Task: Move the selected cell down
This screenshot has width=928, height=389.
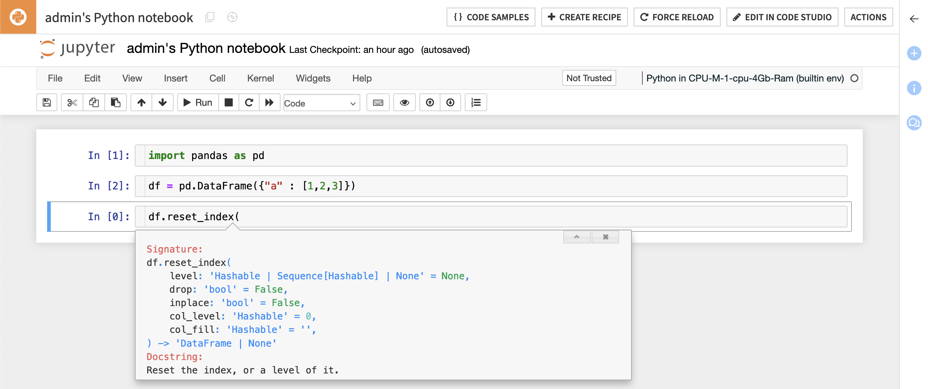Action: 162,103
